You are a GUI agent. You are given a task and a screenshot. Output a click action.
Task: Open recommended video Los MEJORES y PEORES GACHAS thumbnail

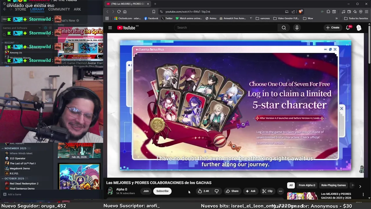(302, 196)
